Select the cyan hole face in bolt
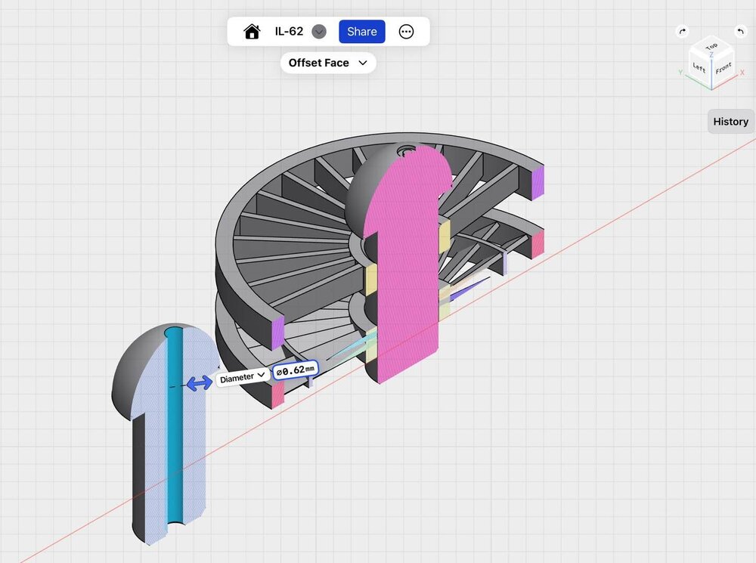756x563 pixels. [175, 426]
